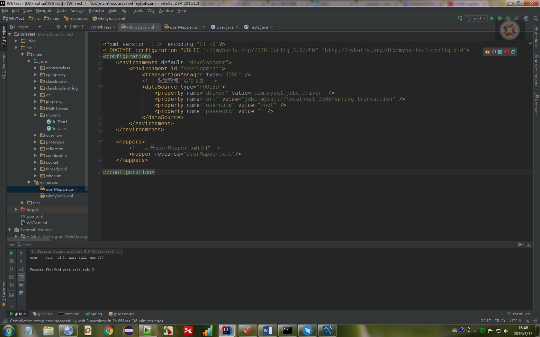The image size is (540, 337).
Task: Click the CRLF line separator status entry
Action: pyautogui.click(x=500, y=321)
